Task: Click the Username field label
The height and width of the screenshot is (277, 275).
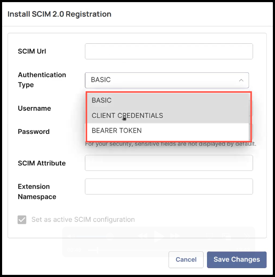Action: coord(34,108)
